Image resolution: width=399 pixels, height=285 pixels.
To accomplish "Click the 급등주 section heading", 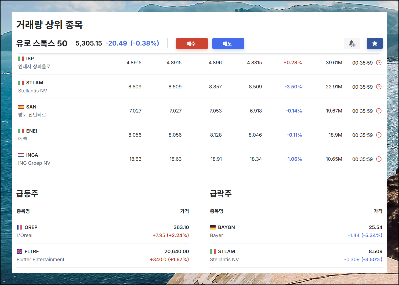I will click(x=27, y=193).
